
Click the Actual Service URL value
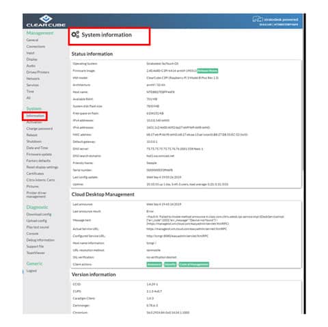coord(187,228)
